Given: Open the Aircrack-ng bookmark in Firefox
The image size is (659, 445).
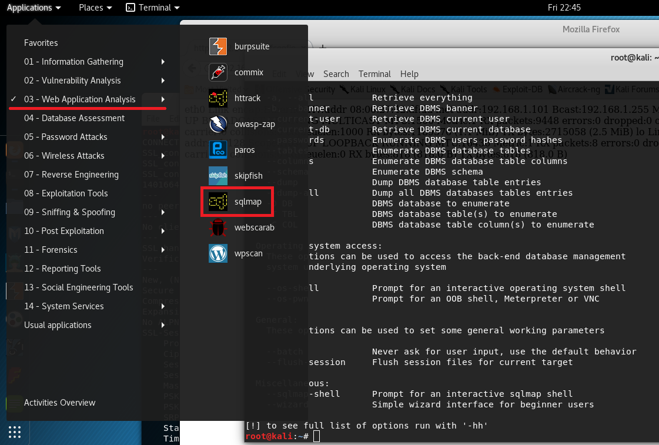Looking at the screenshot, I should pyautogui.click(x=574, y=89).
